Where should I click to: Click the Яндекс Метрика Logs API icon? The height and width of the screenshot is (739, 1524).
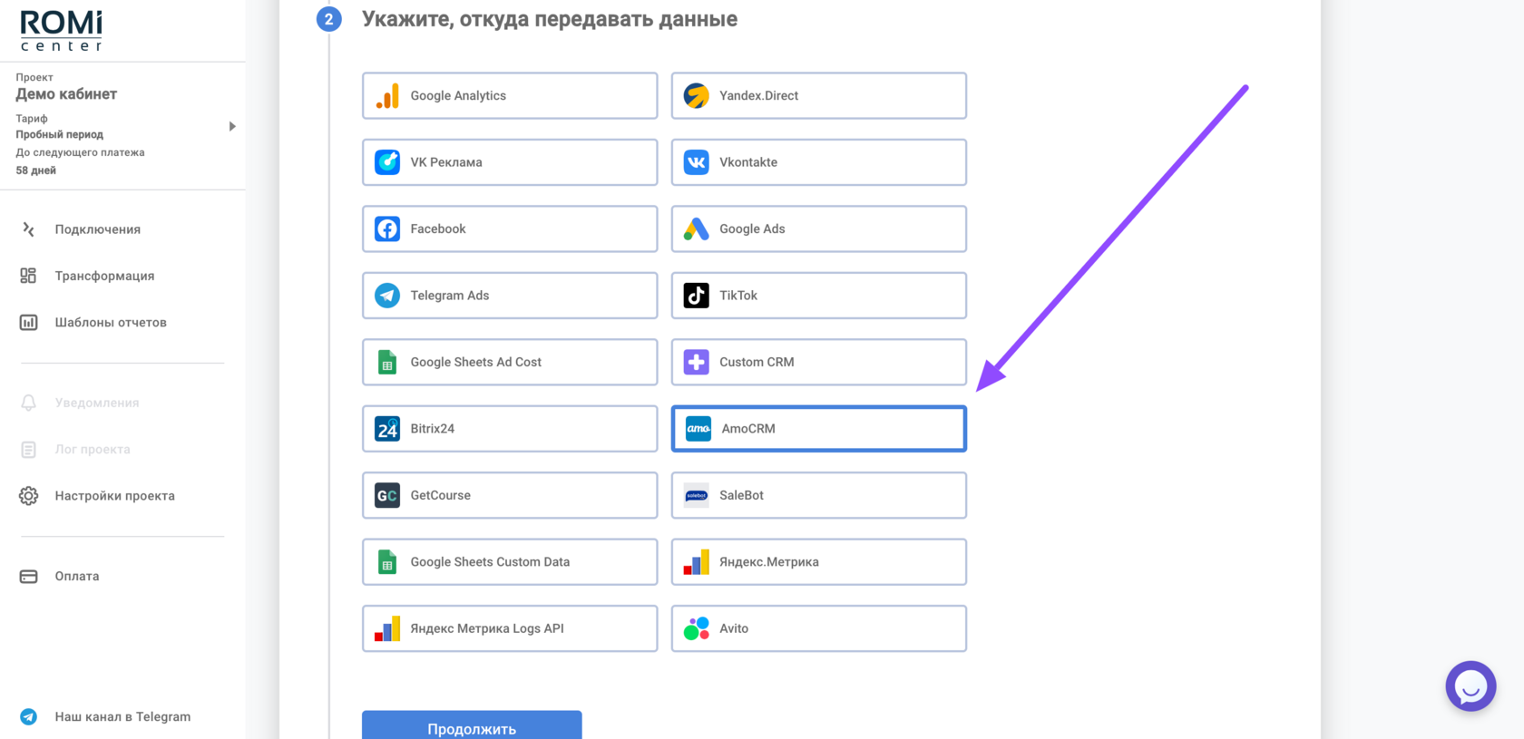(387, 628)
